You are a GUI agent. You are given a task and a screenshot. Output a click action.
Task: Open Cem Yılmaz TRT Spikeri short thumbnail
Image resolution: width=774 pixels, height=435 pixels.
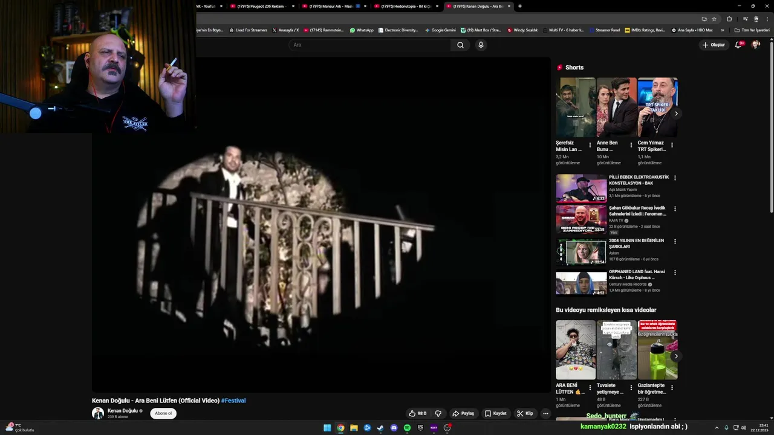point(658,107)
